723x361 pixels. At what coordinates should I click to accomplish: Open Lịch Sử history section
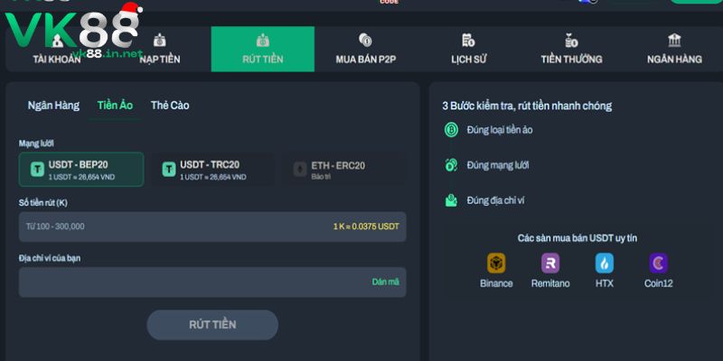[x=468, y=49]
